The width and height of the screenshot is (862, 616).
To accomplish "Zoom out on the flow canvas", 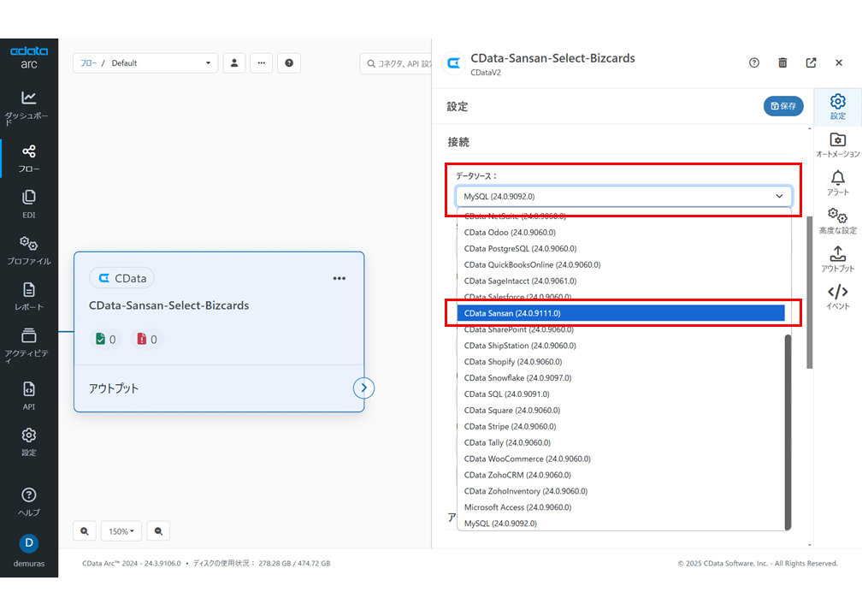I will click(158, 530).
